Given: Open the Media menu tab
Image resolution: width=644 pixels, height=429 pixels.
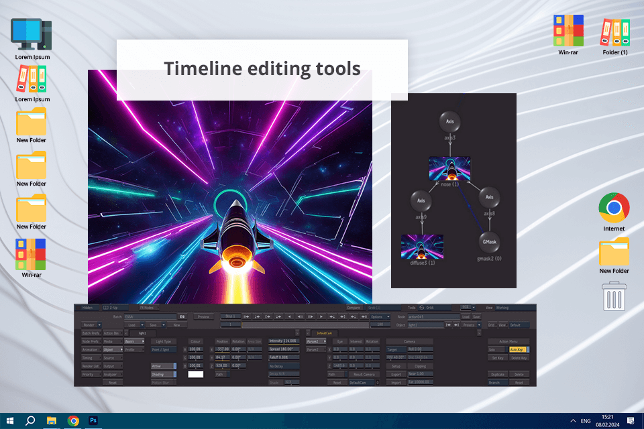Looking at the screenshot, I should click(113, 342).
